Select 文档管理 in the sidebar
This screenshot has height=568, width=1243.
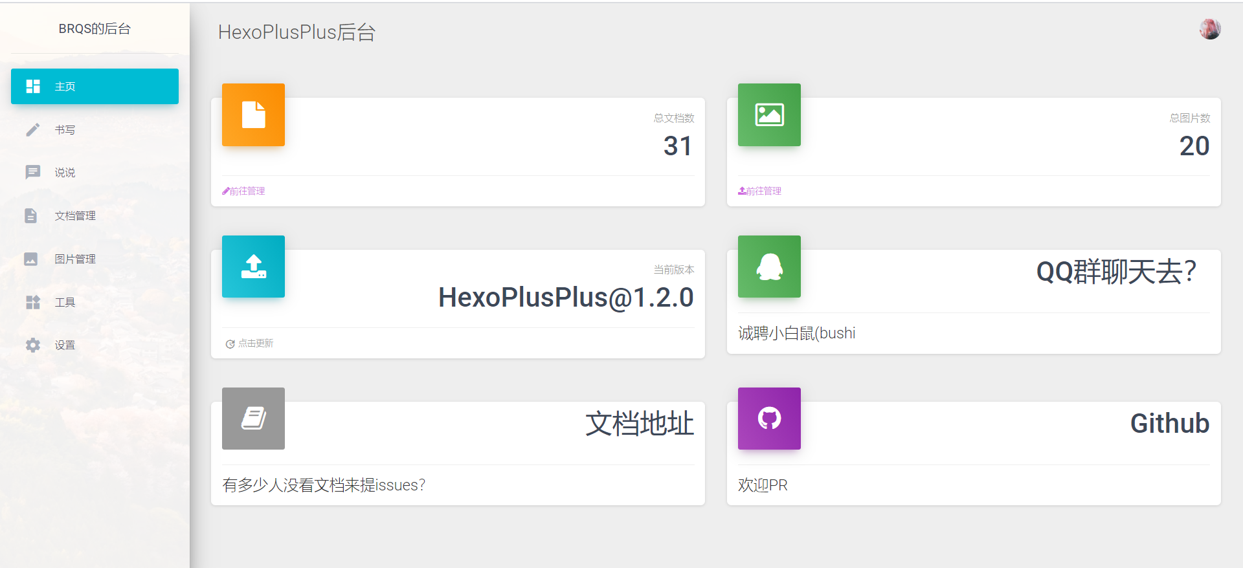click(x=95, y=215)
